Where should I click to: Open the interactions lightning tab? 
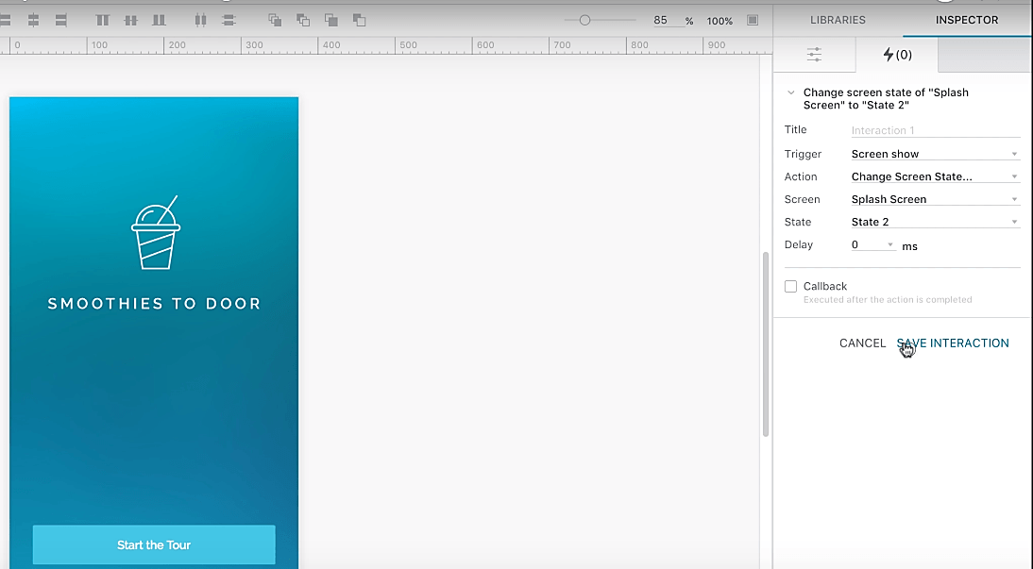pos(897,55)
